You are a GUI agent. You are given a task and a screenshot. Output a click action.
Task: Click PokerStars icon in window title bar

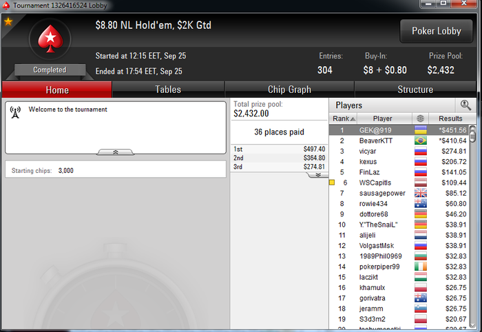click(6, 6)
